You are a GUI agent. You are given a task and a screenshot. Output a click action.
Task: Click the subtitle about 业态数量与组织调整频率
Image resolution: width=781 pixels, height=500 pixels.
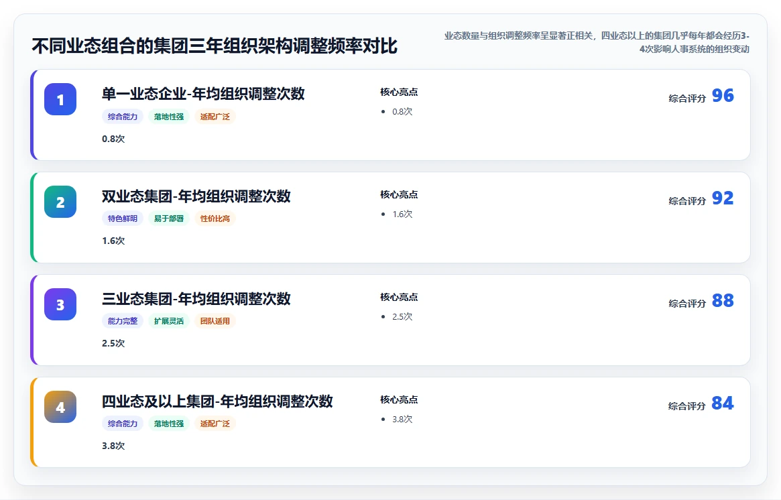597,42
